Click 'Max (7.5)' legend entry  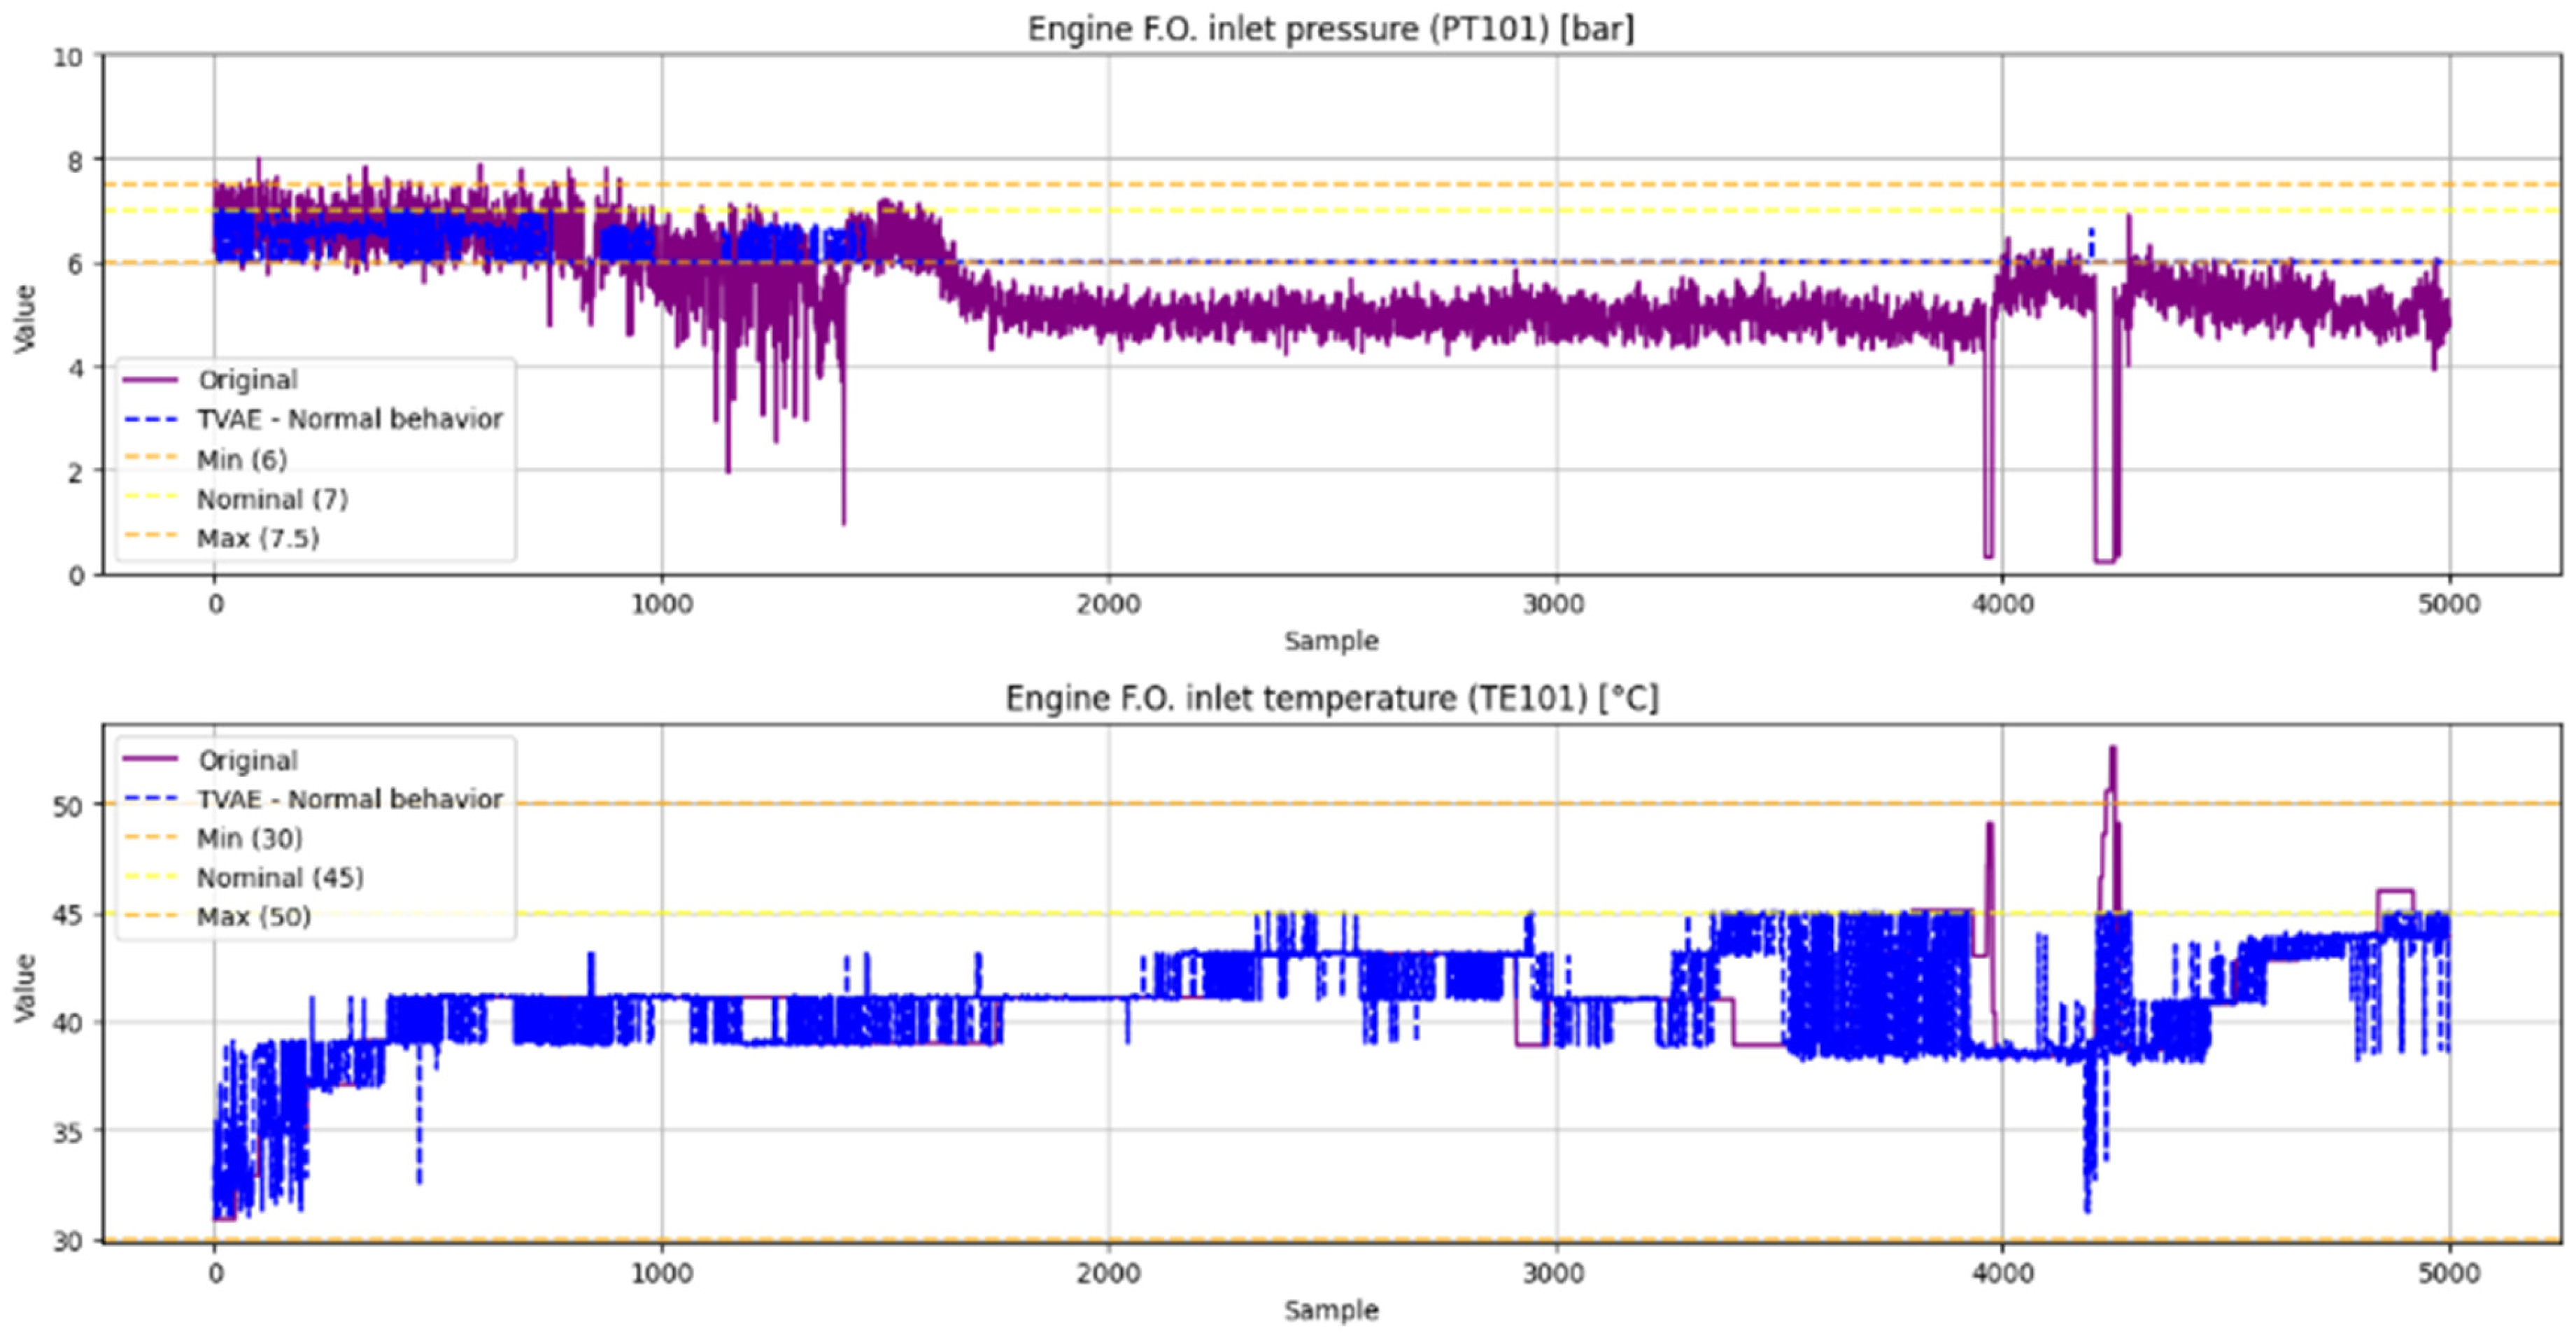(257, 538)
